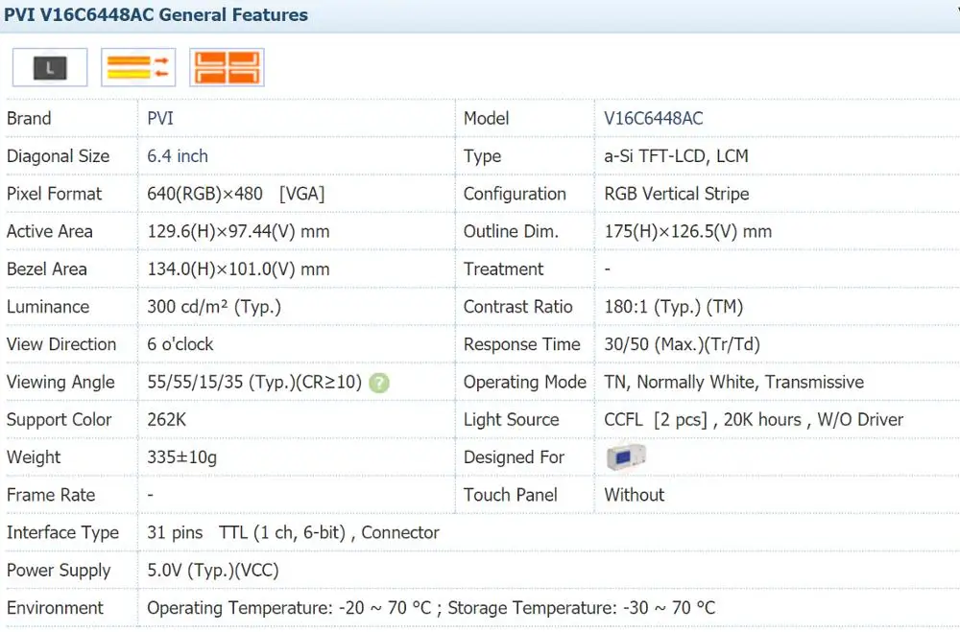
Task: Click the Viewing Angle label
Action: click(x=60, y=382)
